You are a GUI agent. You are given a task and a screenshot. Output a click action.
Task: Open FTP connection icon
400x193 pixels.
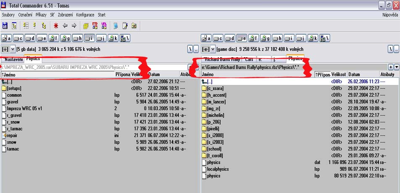95,25
